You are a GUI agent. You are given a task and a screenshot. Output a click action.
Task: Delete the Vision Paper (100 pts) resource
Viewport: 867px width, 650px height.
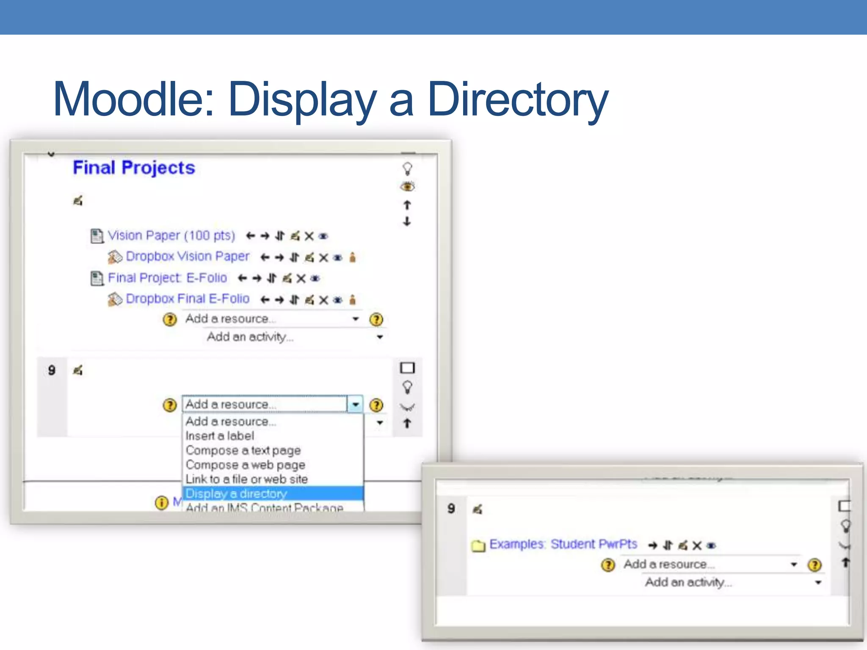click(x=309, y=236)
